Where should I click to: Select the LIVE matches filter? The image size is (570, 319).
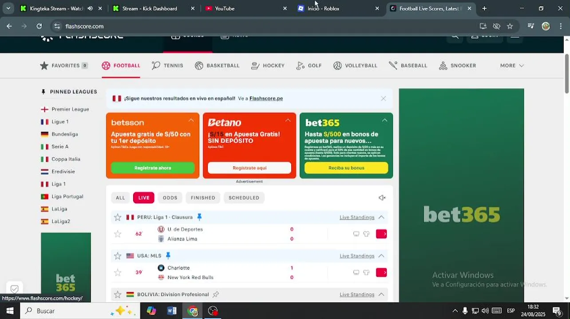tap(144, 198)
